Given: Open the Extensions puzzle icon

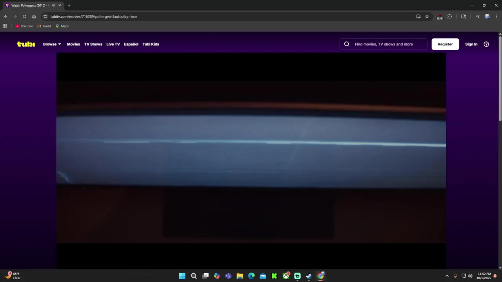Looking at the screenshot, I should pos(449,16).
